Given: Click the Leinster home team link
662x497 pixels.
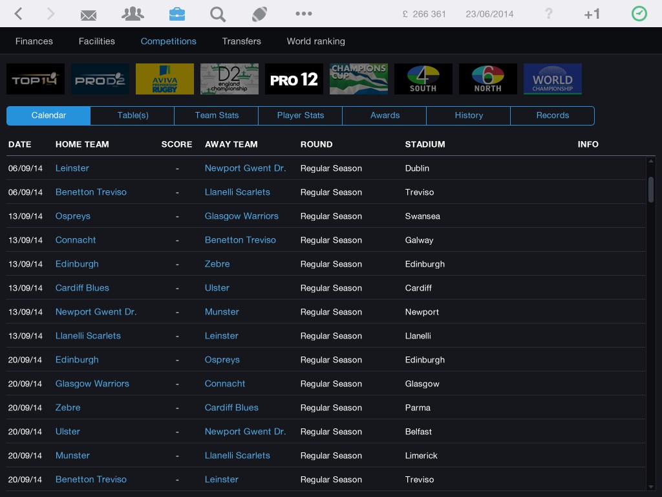Looking at the screenshot, I should tap(72, 168).
